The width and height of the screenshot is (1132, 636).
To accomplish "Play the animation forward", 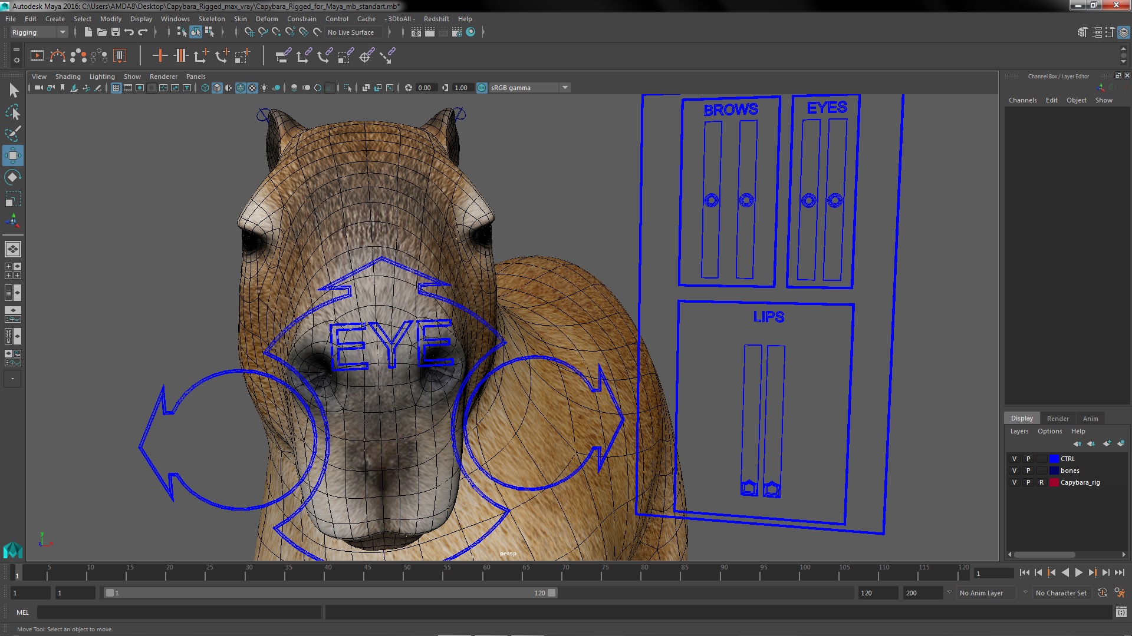I will (1078, 572).
